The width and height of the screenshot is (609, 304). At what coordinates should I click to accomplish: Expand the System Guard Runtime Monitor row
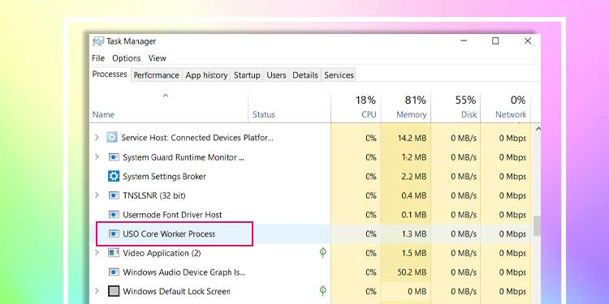tap(97, 156)
